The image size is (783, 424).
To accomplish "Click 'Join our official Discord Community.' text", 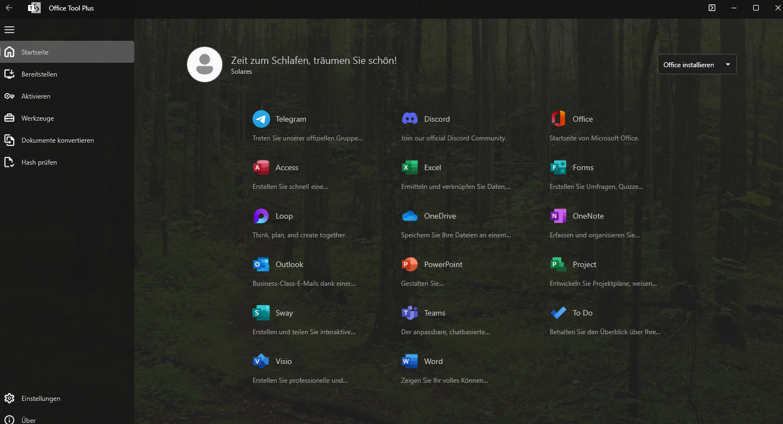I will click(454, 138).
